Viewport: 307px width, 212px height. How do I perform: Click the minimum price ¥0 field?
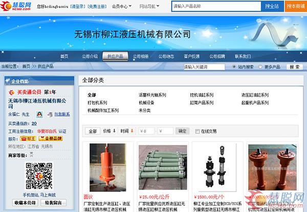pyautogui.click(x=146, y=131)
